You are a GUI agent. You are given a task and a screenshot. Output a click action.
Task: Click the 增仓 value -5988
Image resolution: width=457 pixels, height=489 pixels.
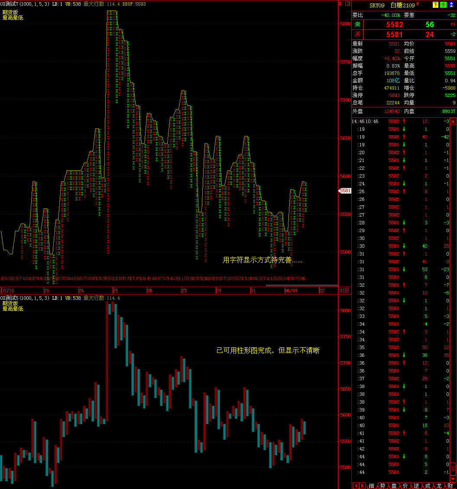click(x=449, y=88)
